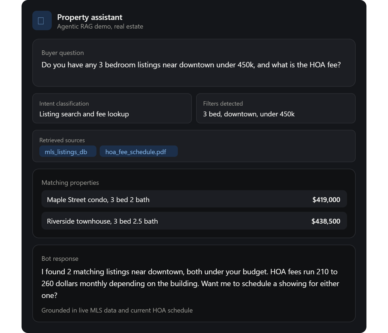
Task: Click the Intent classification card
Action: [112, 108]
